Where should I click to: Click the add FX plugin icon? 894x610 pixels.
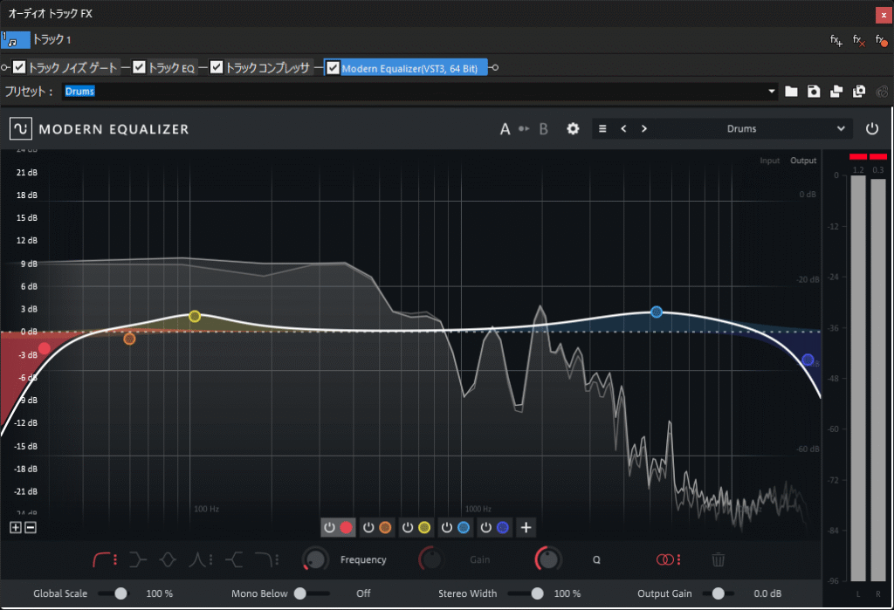836,40
